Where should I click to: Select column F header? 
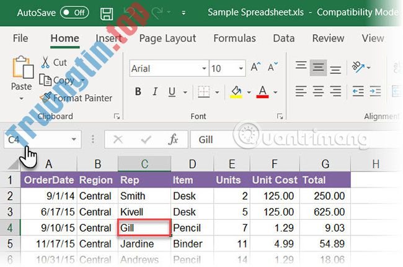pyautogui.click(x=275, y=164)
